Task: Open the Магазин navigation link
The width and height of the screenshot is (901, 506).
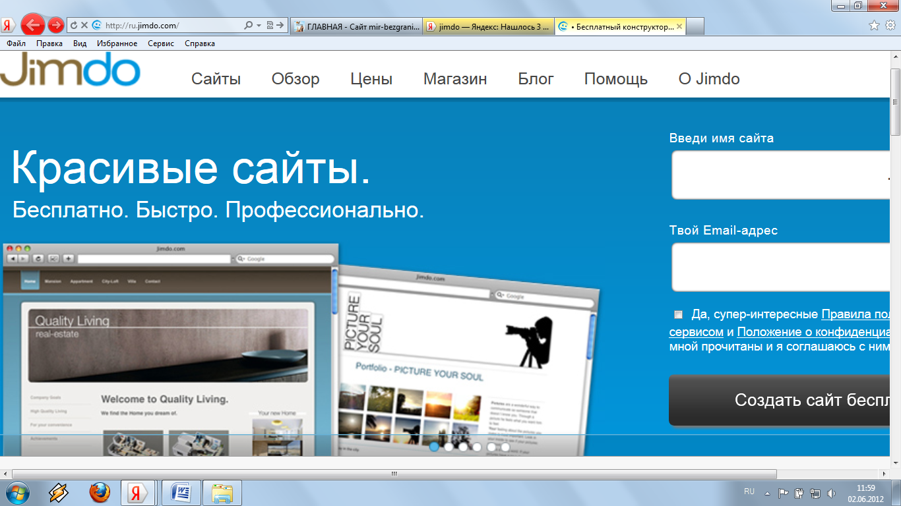Action: click(x=455, y=79)
